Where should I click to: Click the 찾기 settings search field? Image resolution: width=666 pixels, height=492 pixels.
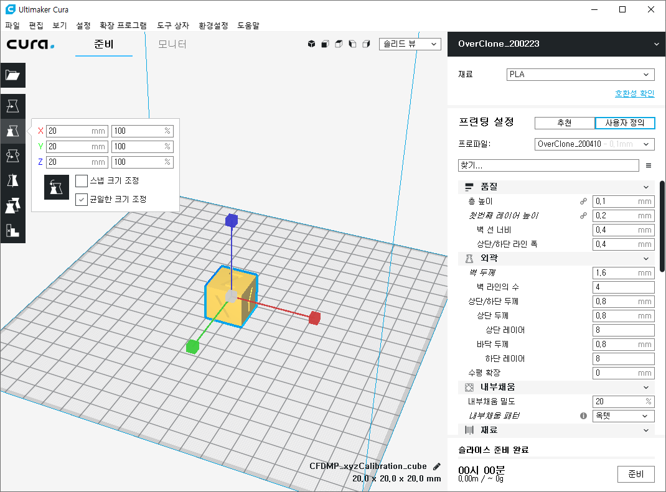coord(548,165)
